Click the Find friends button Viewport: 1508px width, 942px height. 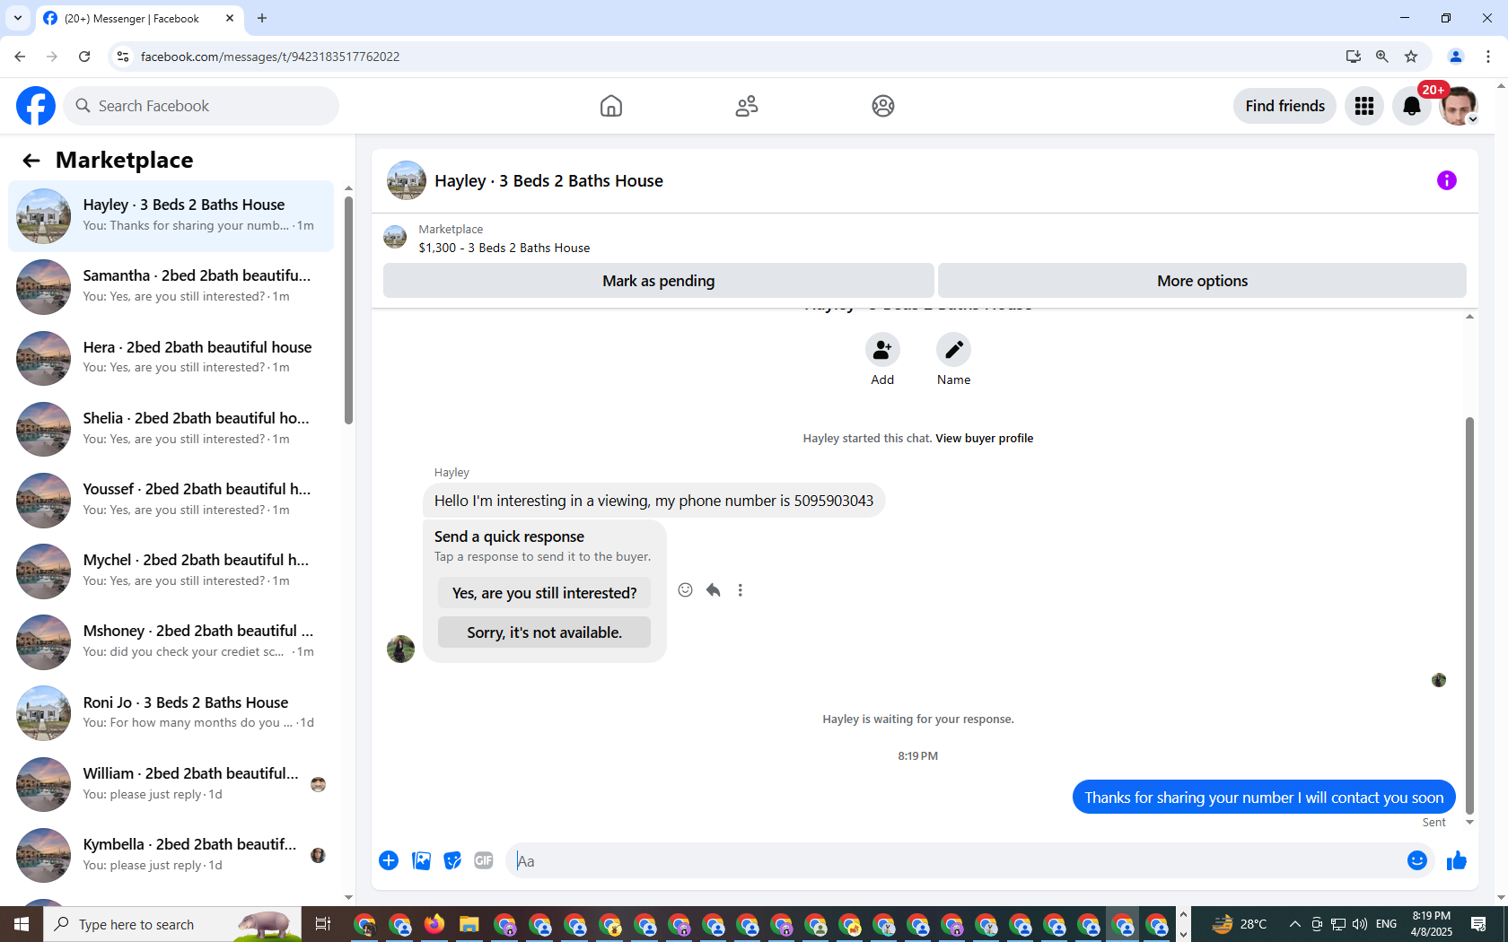[x=1284, y=106]
